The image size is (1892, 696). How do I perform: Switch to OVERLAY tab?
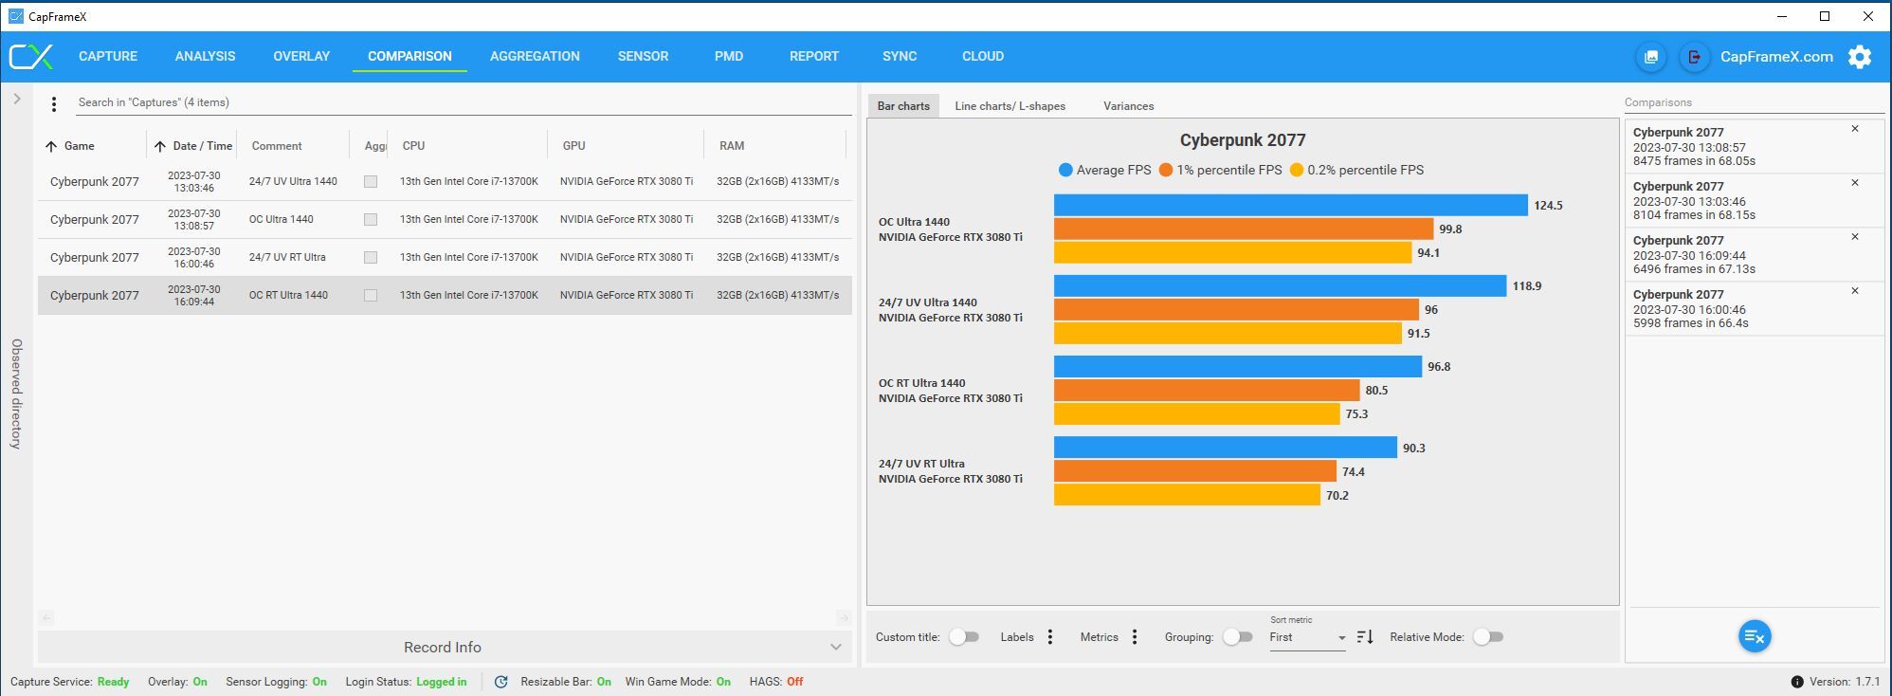pyautogui.click(x=301, y=57)
